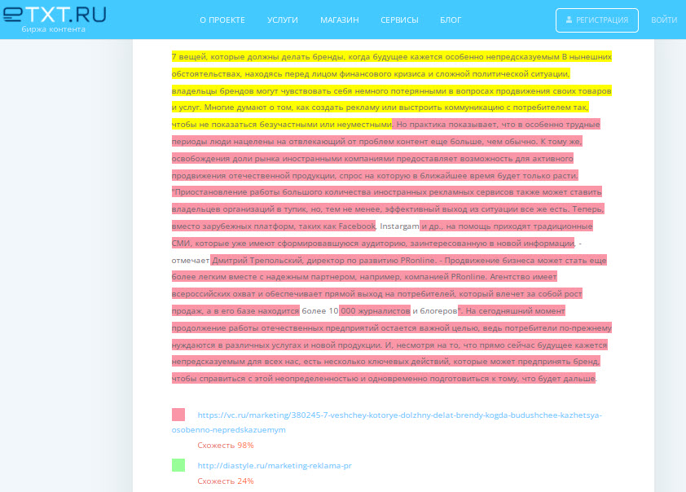Viewport: 686px width, 492px height.
Task: Click the unhighlighted text 'более 10'
Action: coord(320,311)
